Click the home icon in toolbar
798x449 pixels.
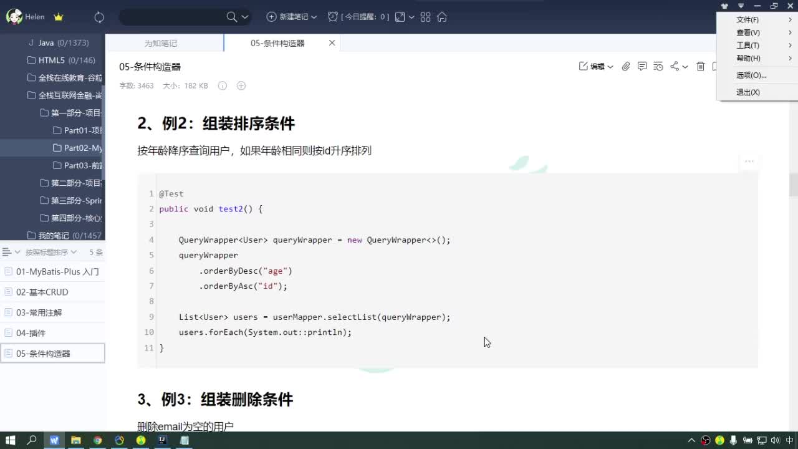(x=442, y=17)
